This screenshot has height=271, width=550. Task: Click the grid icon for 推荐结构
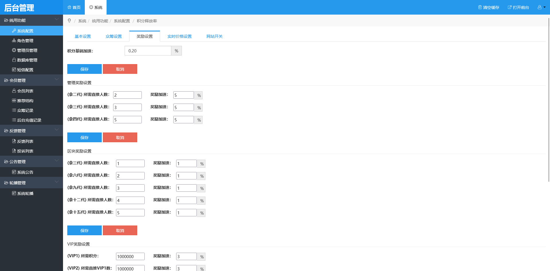14,100
